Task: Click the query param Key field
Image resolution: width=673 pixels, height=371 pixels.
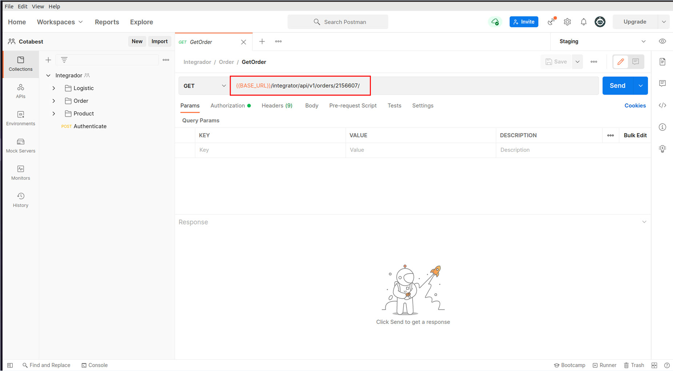Action: pyautogui.click(x=270, y=150)
